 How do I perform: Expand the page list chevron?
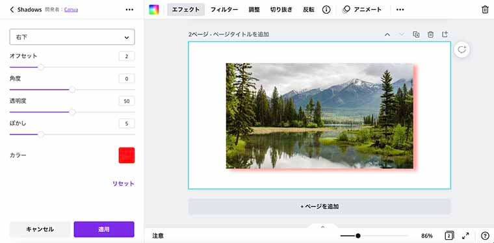tap(322, 227)
